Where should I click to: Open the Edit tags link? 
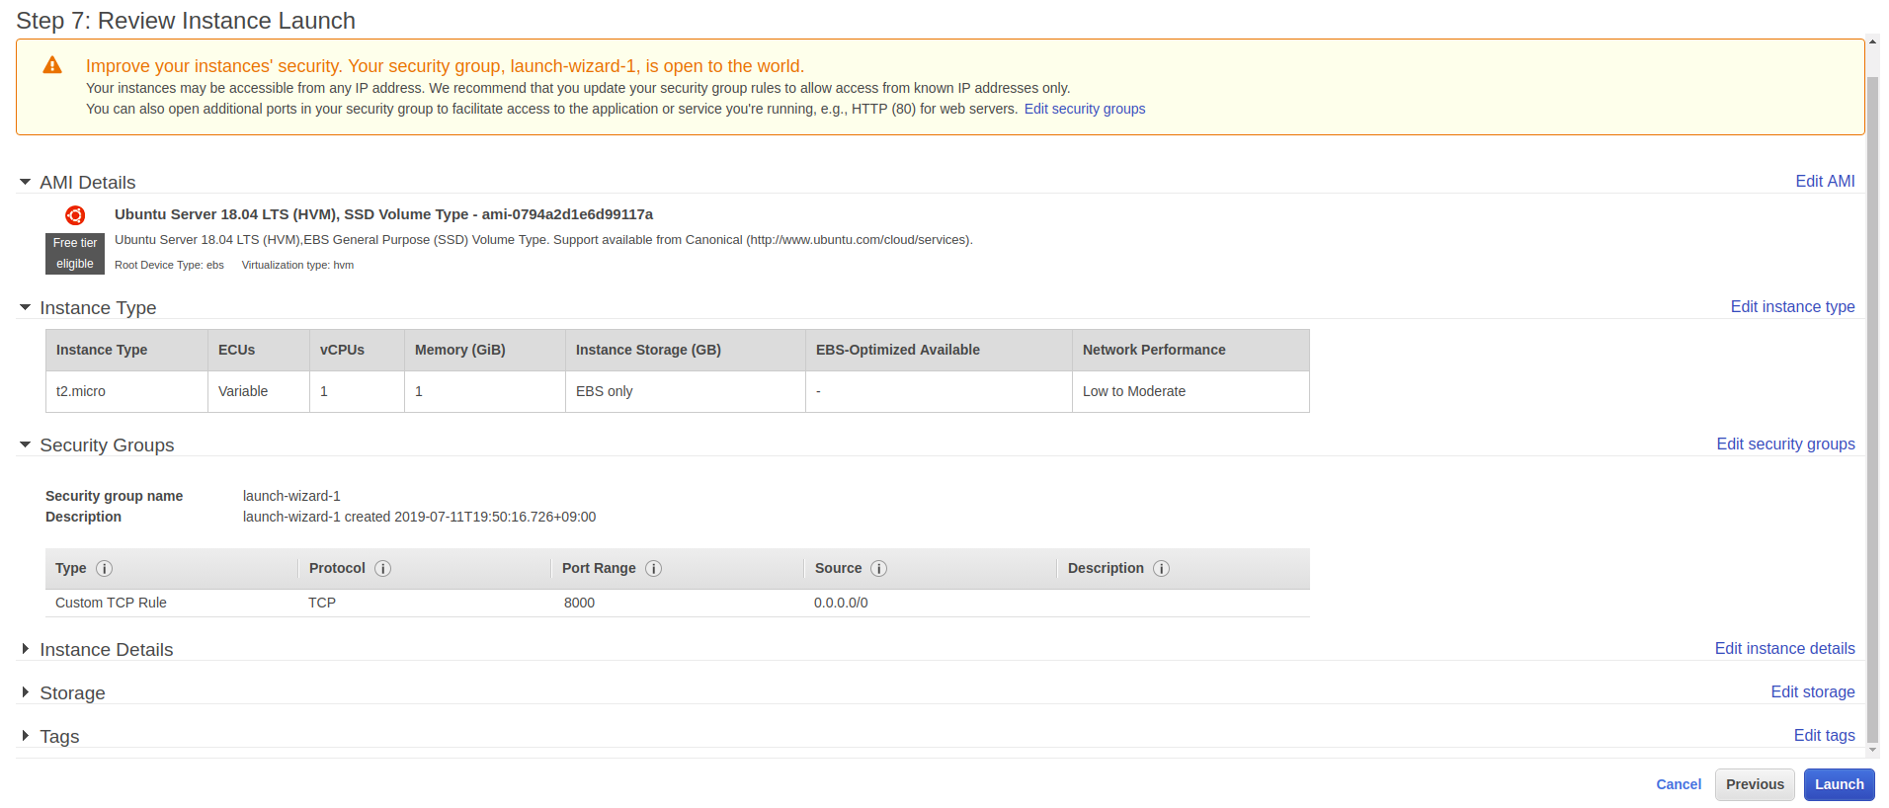point(1824,735)
